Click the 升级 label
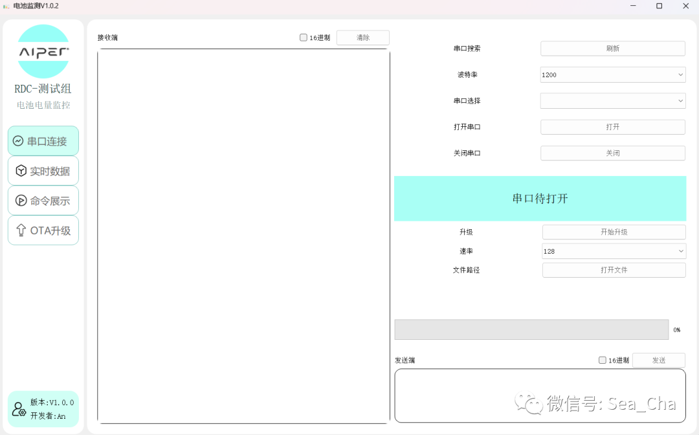The image size is (699, 435). click(x=466, y=232)
